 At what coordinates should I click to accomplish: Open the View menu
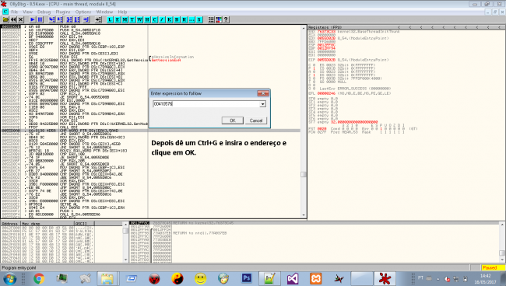[27, 12]
